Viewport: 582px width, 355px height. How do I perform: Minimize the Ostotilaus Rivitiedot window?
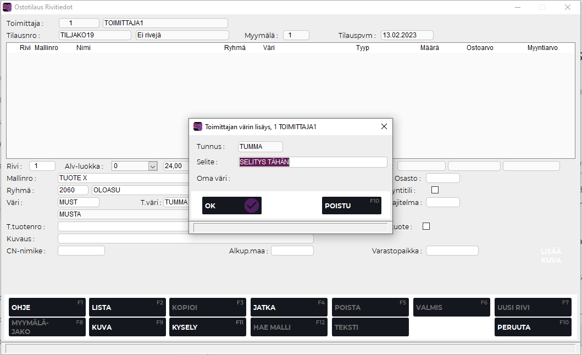pos(517,7)
